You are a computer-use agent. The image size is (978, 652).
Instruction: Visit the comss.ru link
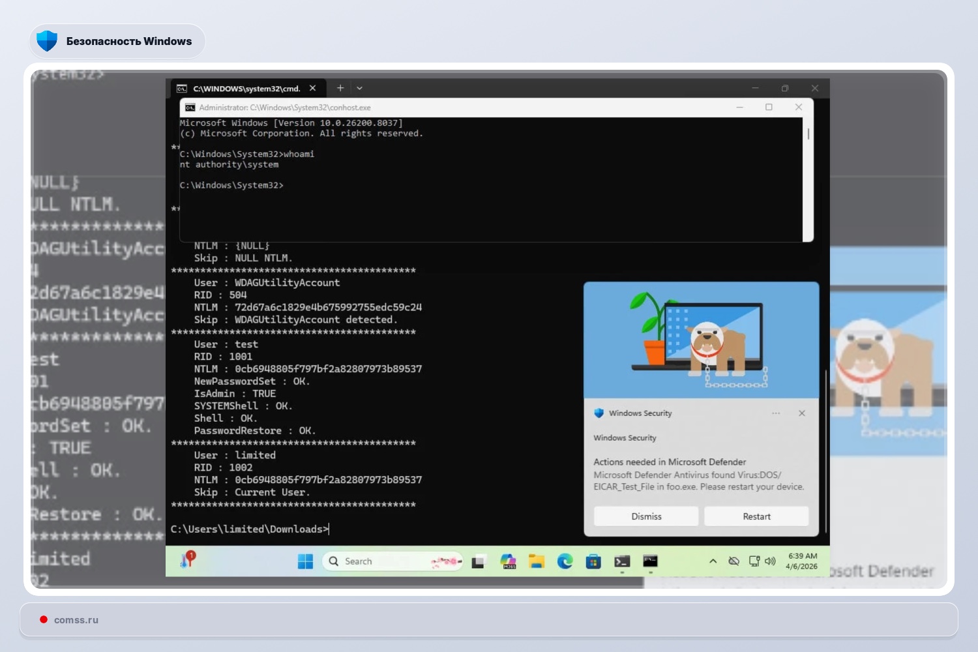pyautogui.click(x=76, y=619)
